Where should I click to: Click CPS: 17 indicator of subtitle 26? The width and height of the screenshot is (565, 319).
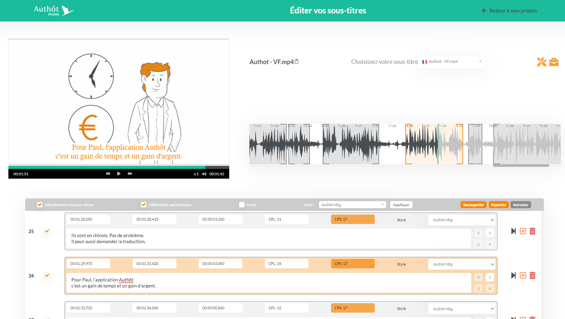tap(353, 264)
